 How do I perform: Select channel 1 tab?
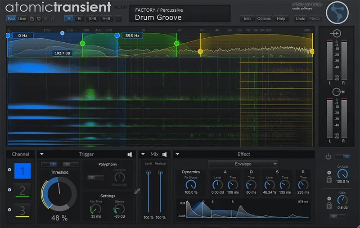22,171
